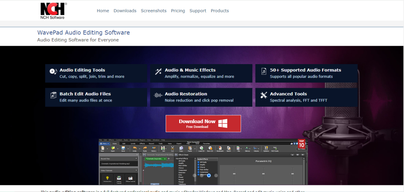Switch to the Record tab in WavePad

point(151,144)
